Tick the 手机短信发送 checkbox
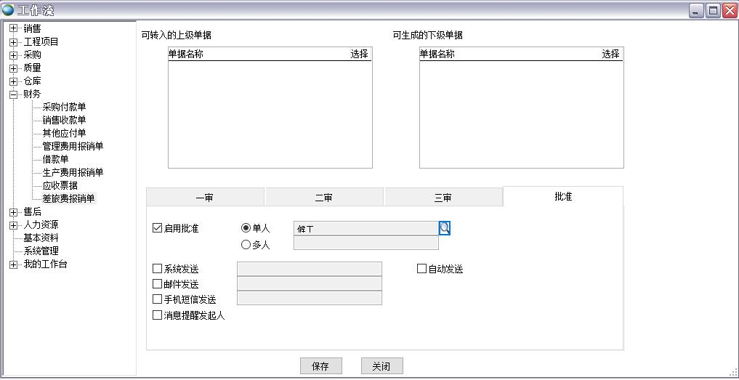The height and width of the screenshot is (380, 739). (x=158, y=299)
